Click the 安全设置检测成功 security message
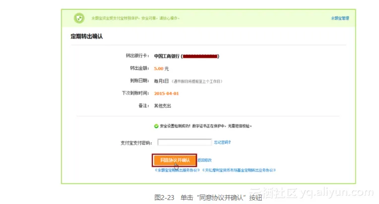The width and height of the screenshot is (379, 204). (206, 126)
